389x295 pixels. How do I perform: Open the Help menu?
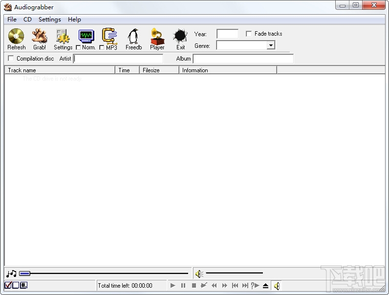[x=74, y=20]
